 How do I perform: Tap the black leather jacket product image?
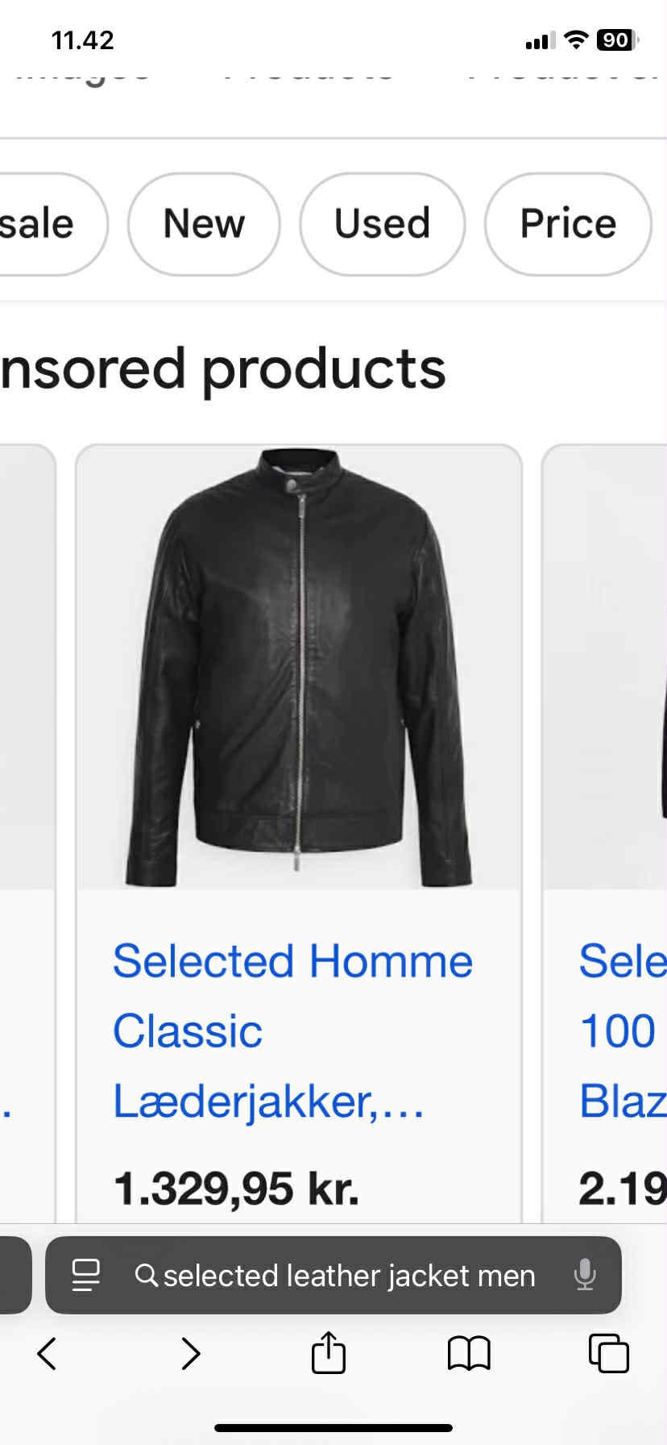[299, 668]
